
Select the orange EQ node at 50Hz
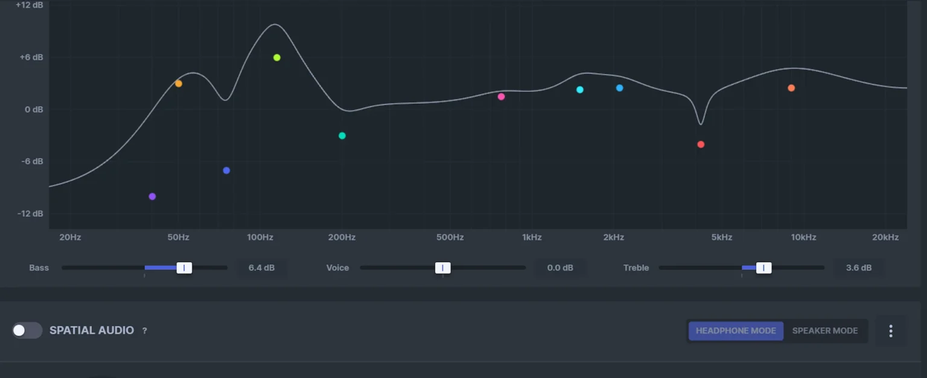point(179,83)
